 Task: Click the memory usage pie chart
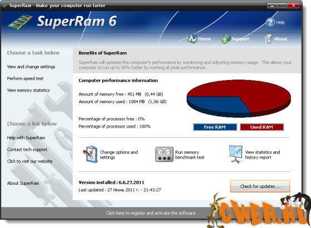[x=239, y=98]
